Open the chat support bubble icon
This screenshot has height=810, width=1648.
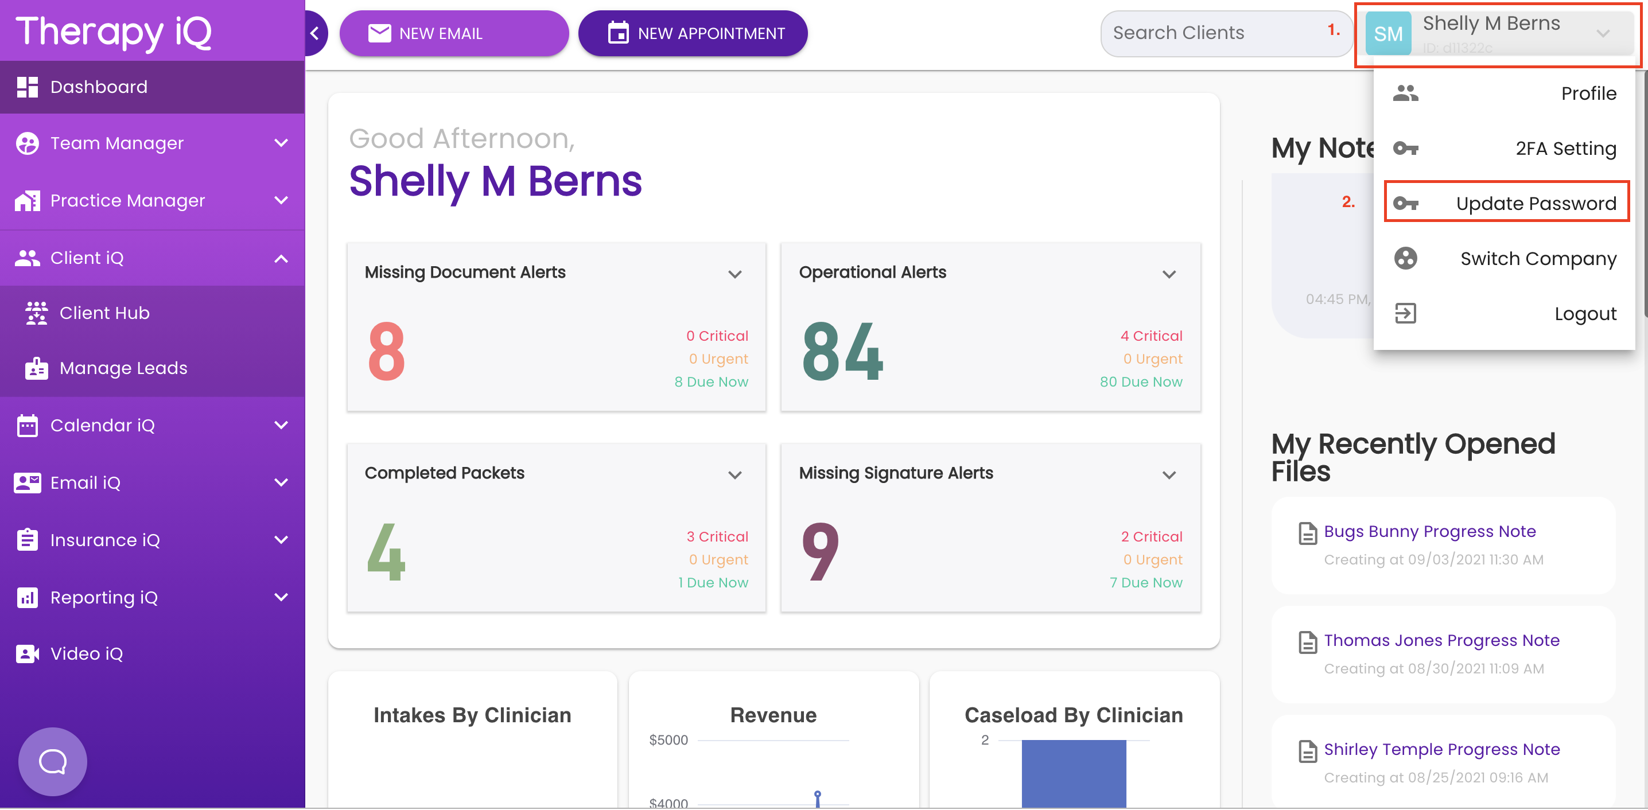52,761
